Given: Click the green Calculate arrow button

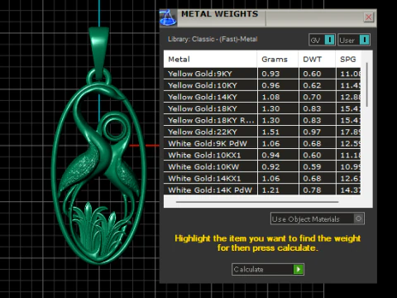Looking at the screenshot, I should click(x=299, y=269).
